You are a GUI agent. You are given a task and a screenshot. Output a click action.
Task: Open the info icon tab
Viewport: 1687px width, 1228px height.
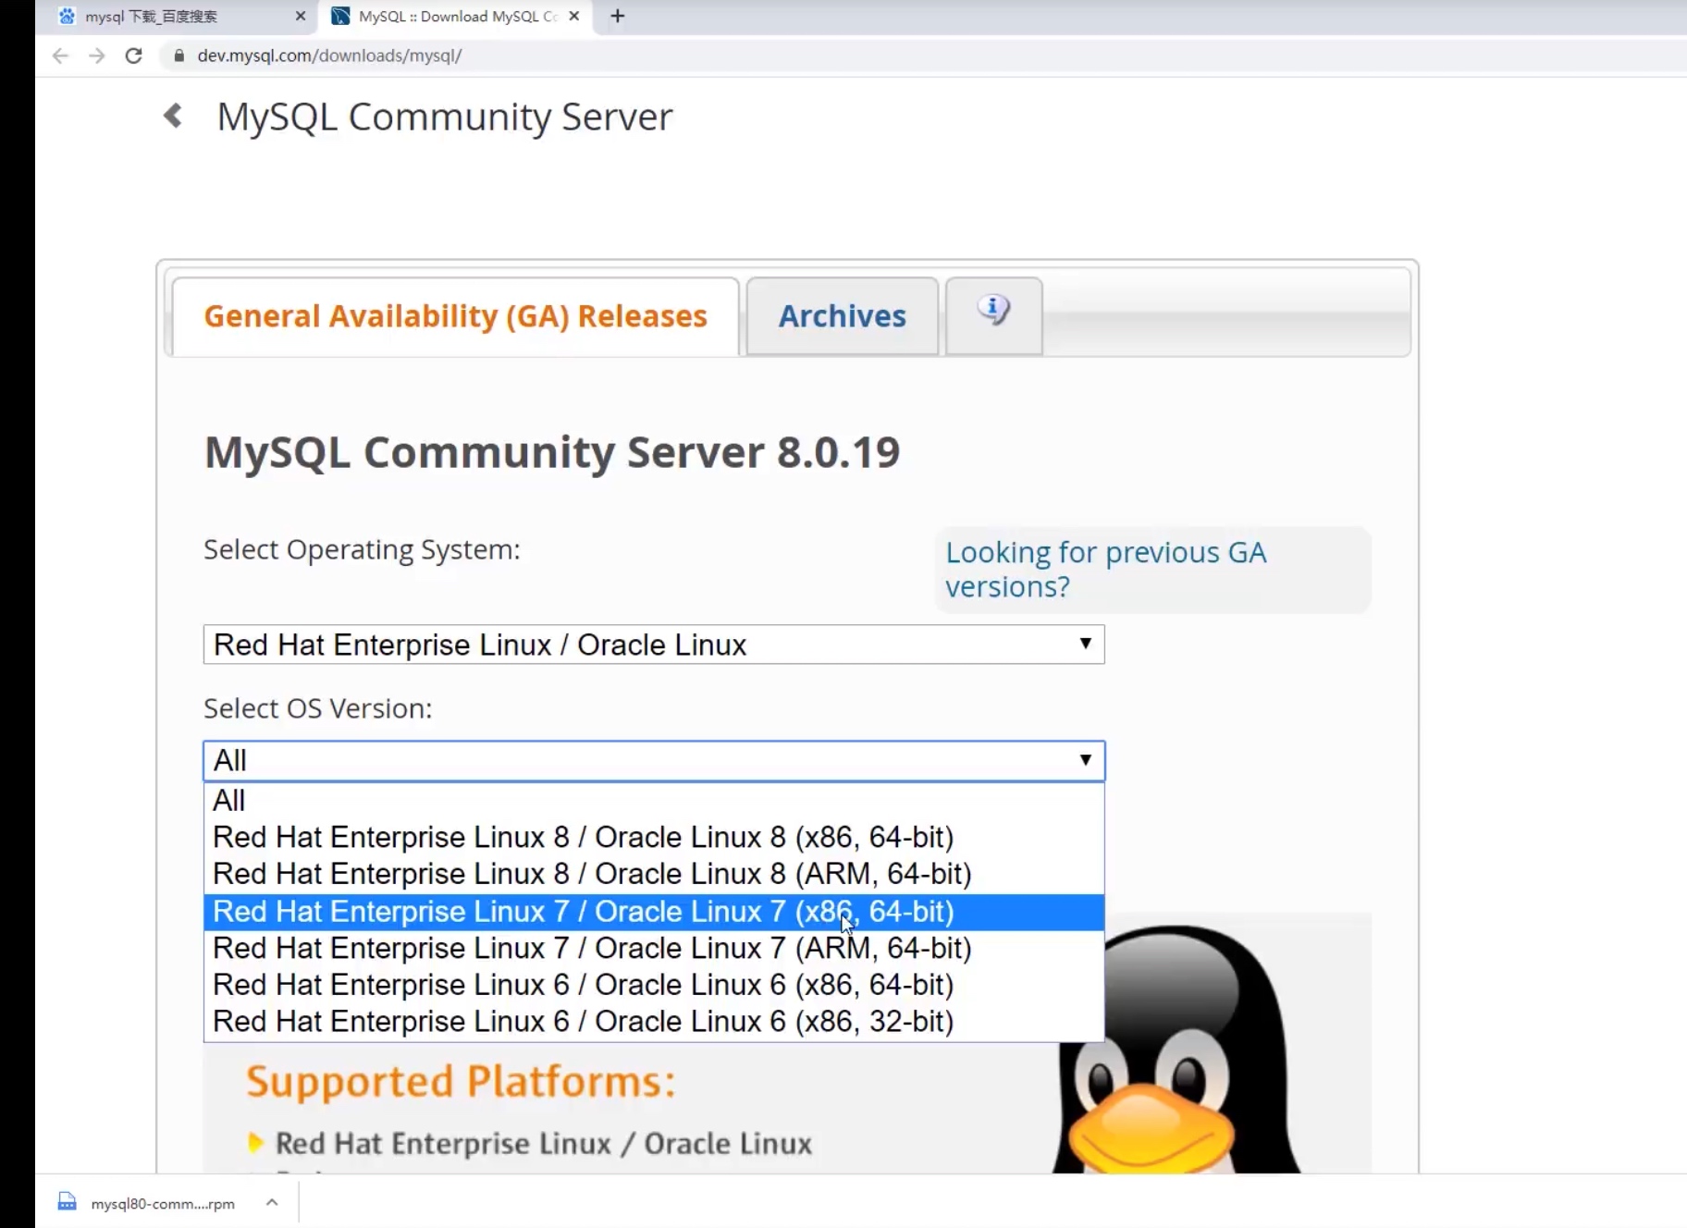993,314
